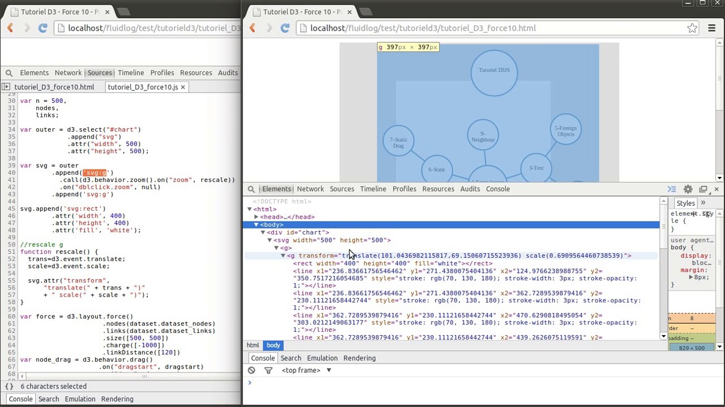Click the right window address bar
The height and width of the screenshot is (407, 725).
[491, 28]
